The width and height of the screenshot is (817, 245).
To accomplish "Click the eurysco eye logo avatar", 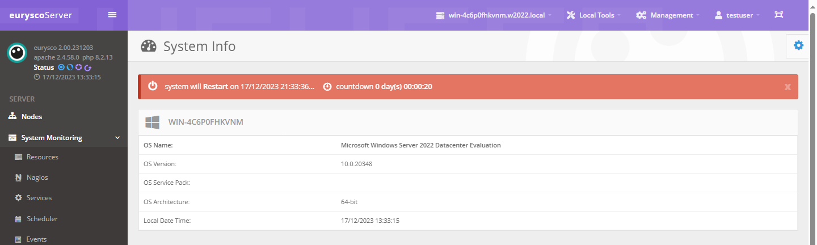I will click(17, 53).
